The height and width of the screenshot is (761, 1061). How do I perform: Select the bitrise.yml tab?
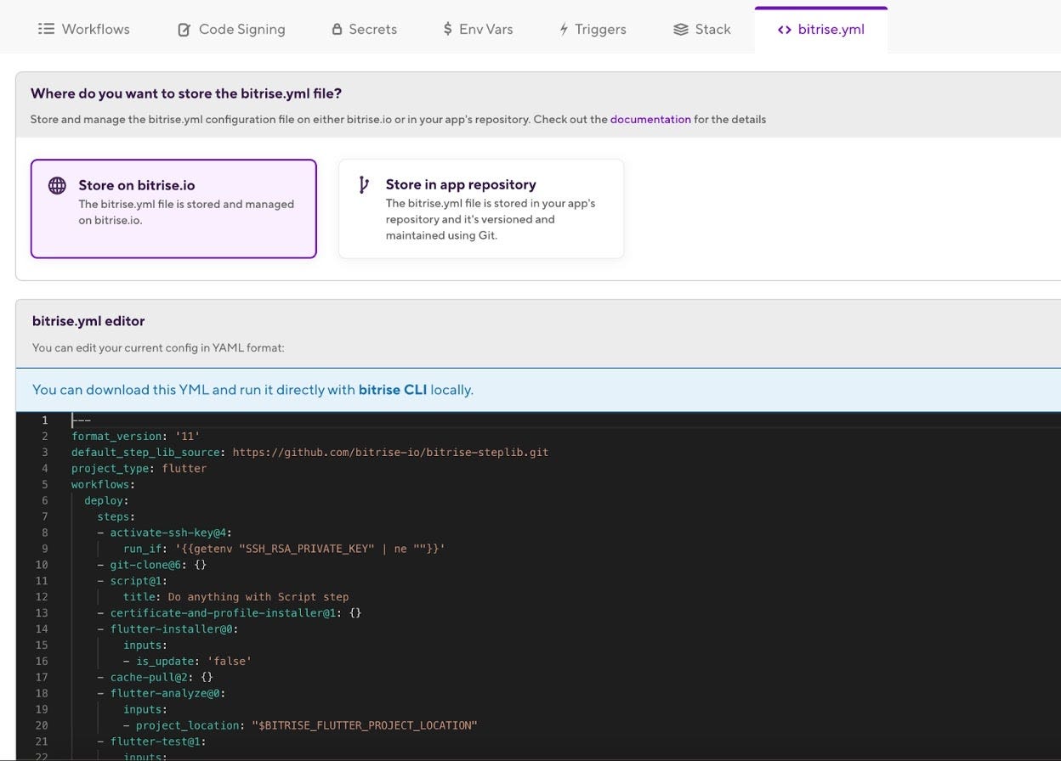(x=821, y=30)
